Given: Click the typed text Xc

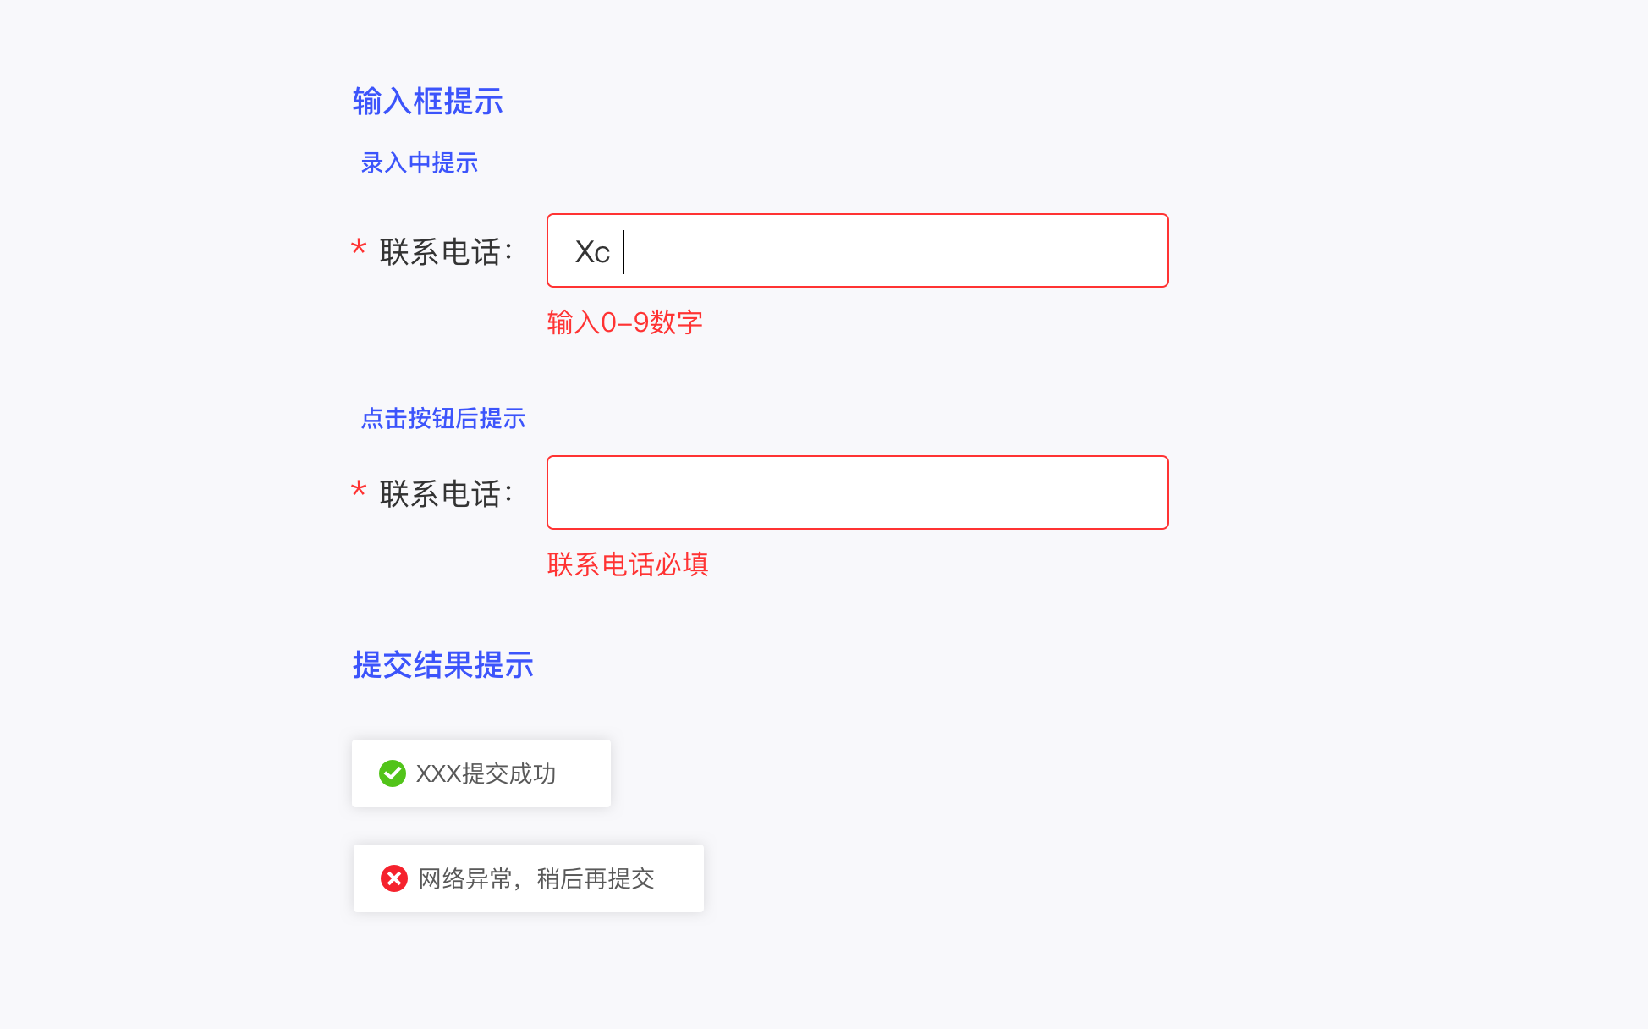Looking at the screenshot, I should [592, 252].
